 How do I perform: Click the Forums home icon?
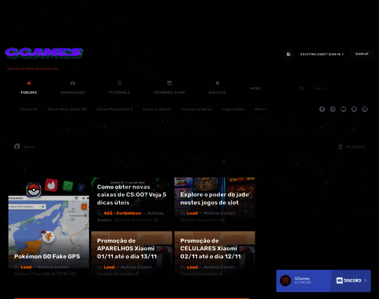(29, 83)
